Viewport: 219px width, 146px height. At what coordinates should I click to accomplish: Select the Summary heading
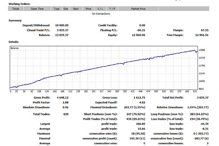(x=15, y=21)
